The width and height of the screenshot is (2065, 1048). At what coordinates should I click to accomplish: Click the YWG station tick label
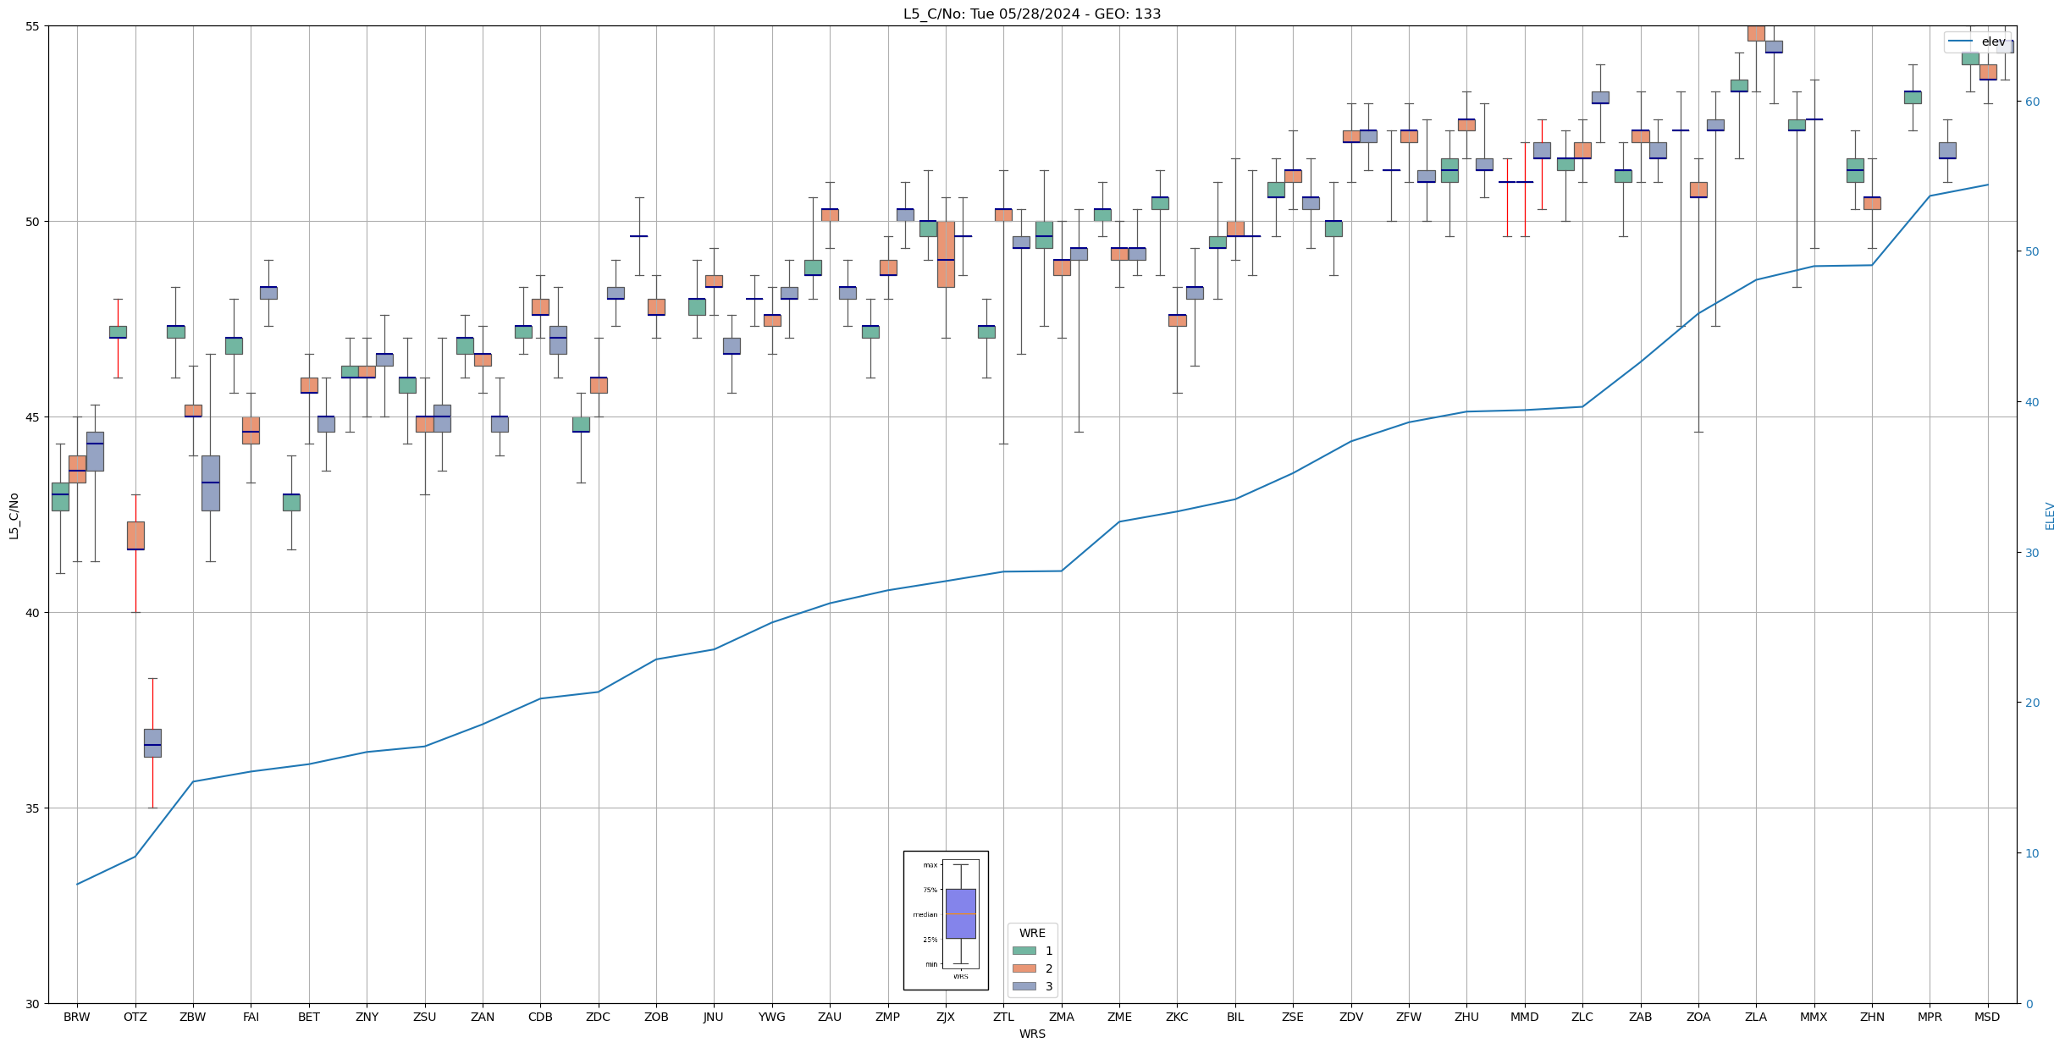click(x=771, y=1017)
